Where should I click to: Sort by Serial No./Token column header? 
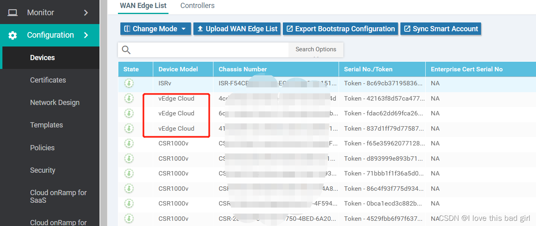[368, 69]
